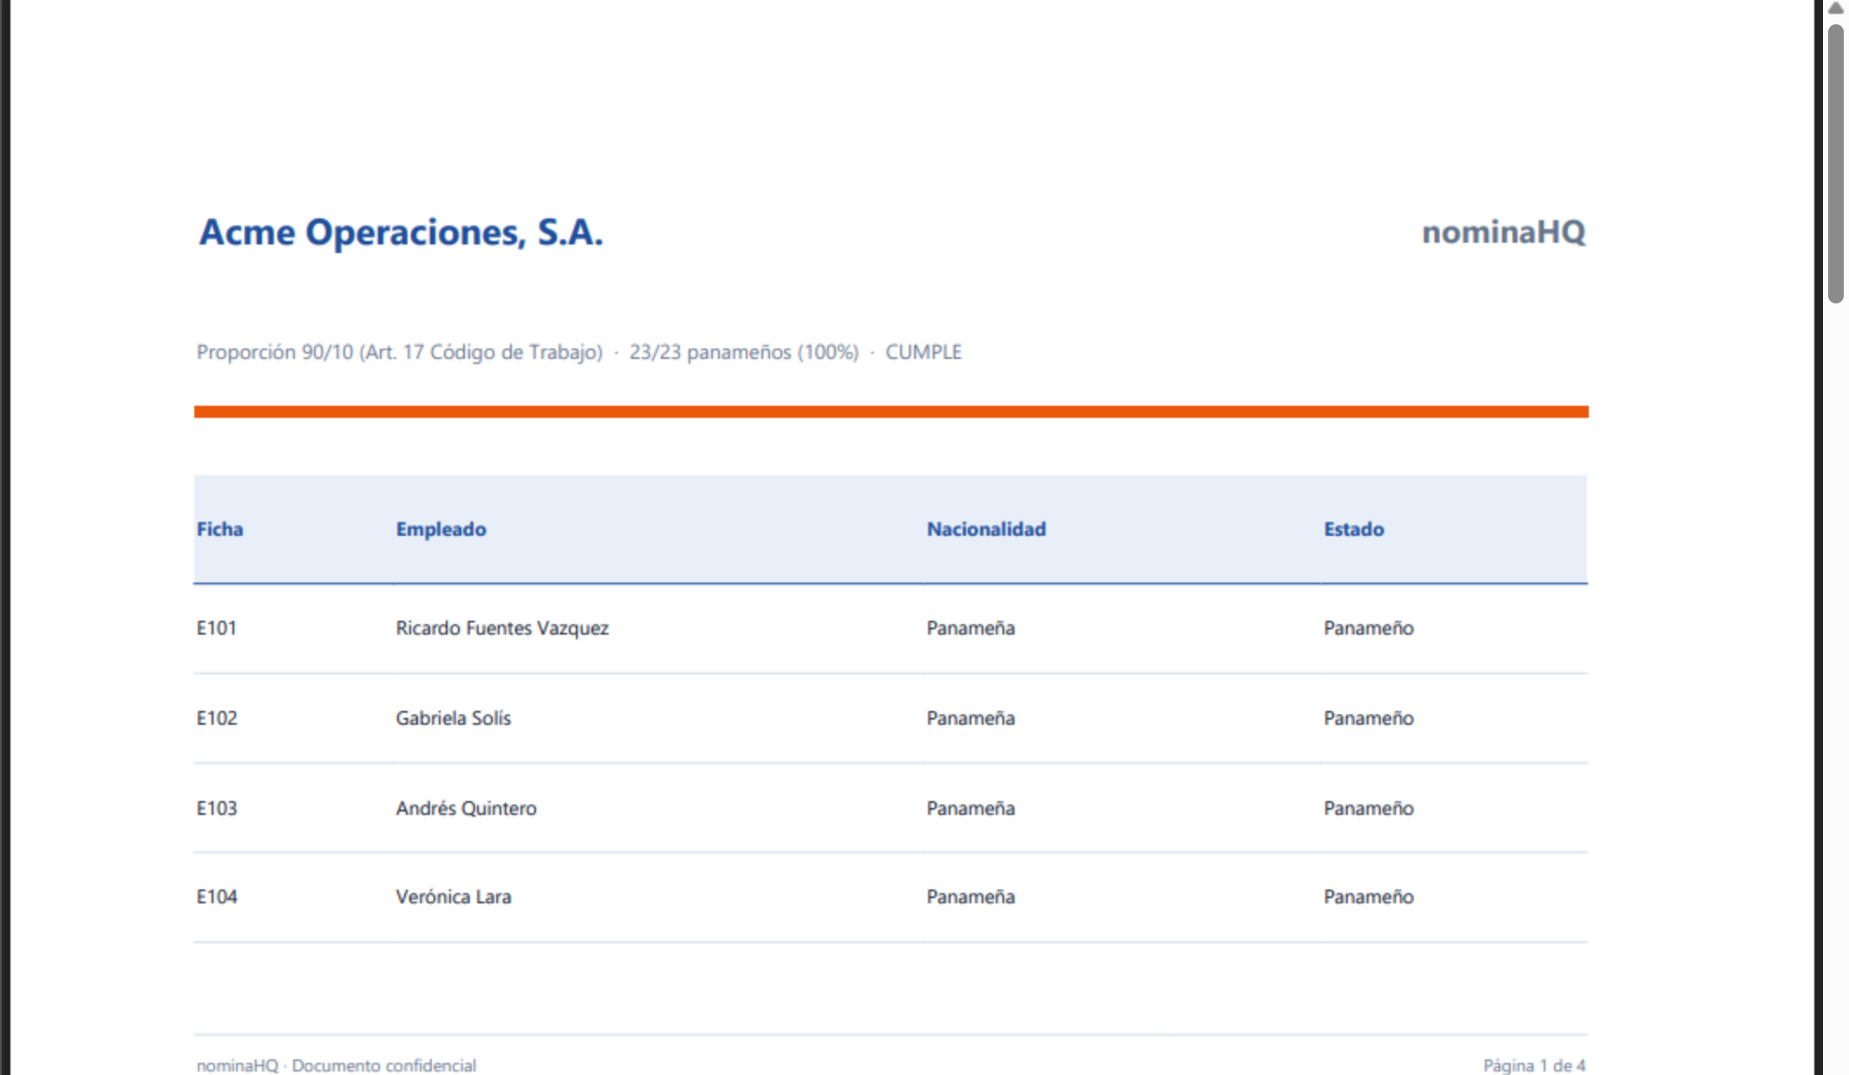Click Panameña nationality in E103 row
Screen dimensions: 1849x1075
point(970,808)
